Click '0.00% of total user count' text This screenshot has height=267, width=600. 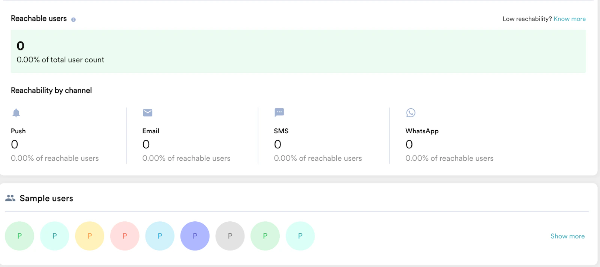60,60
